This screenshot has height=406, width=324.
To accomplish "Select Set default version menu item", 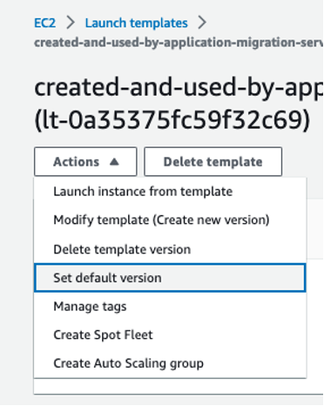I will pyautogui.click(x=170, y=278).
